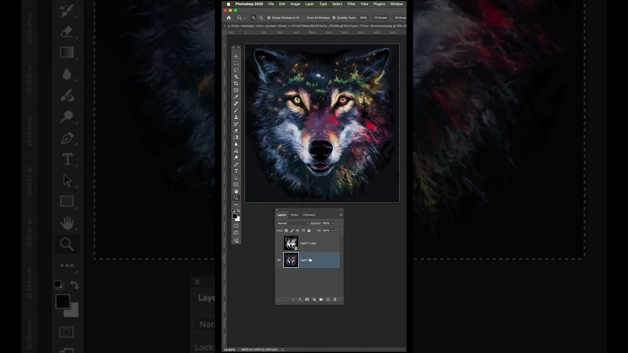Screen dimensions: 628x353
Task: Select the Path Selection tool
Action: tap(236, 178)
